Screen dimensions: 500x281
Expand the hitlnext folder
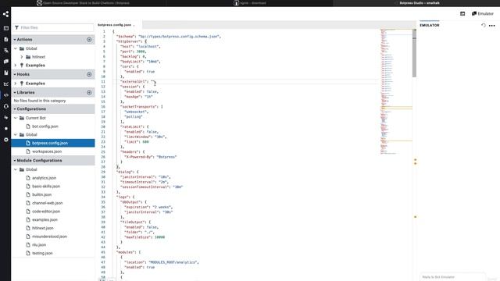(x=22, y=57)
